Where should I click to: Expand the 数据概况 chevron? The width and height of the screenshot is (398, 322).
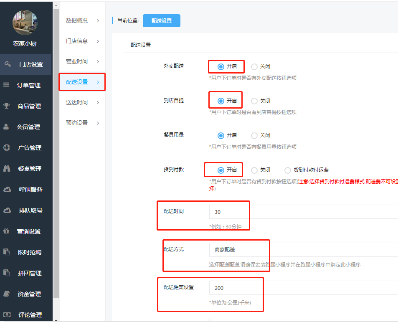point(98,21)
